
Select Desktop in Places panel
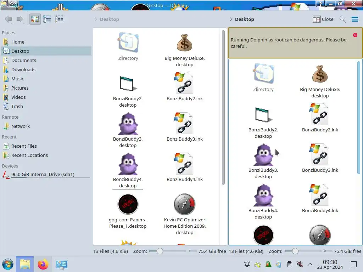46,51
